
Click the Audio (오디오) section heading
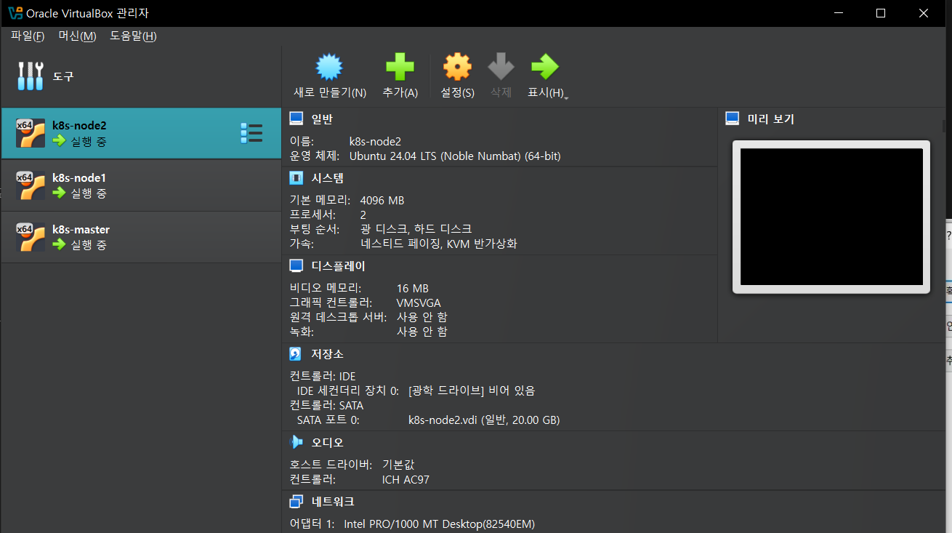pos(328,442)
